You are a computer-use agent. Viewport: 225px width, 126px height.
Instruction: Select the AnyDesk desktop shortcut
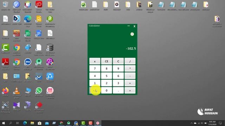point(39,107)
